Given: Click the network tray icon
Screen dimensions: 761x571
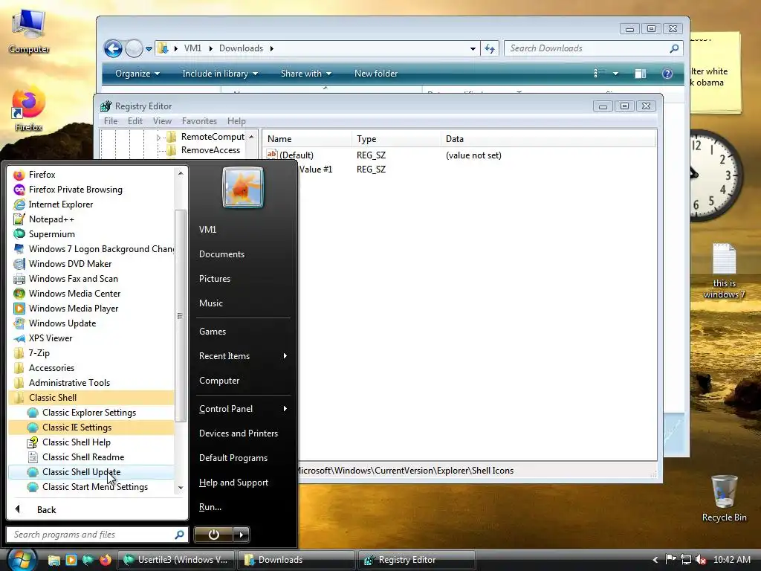Looking at the screenshot, I should [x=686, y=560].
